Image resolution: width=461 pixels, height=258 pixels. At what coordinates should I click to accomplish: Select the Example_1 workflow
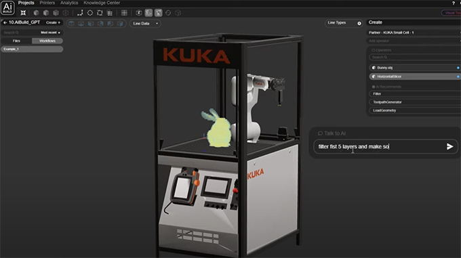point(32,49)
